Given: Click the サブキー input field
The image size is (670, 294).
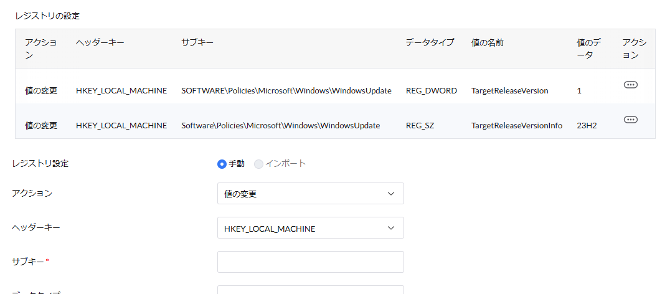Looking at the screenshot, I should point(311,262).
